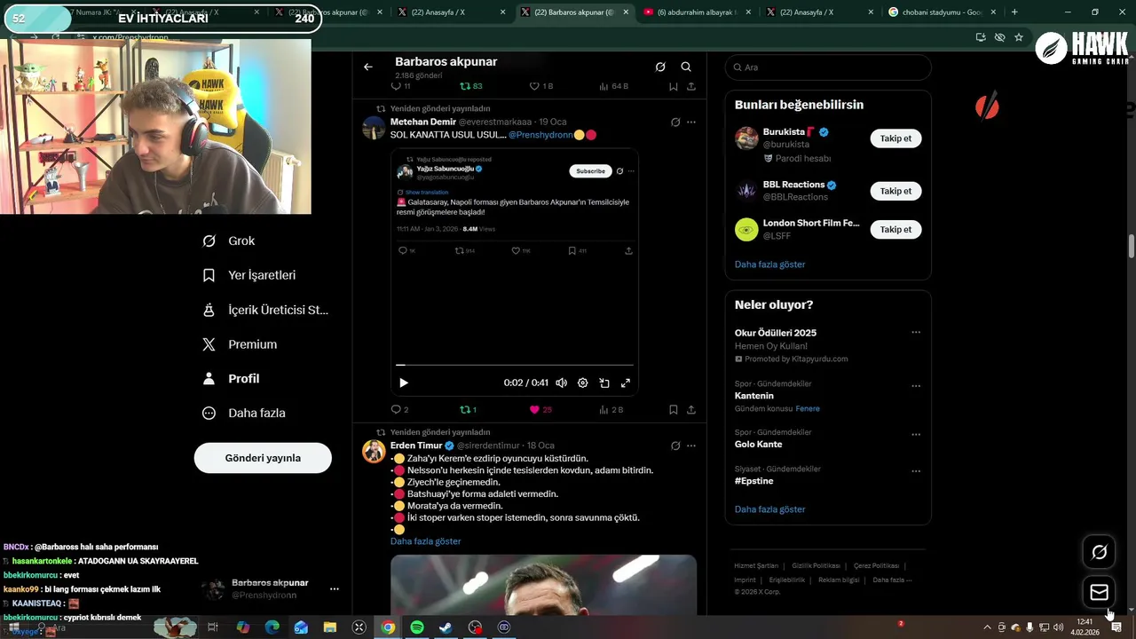Open the Golo Kante trending topic

pyautogui.click(x=758, y=444)
